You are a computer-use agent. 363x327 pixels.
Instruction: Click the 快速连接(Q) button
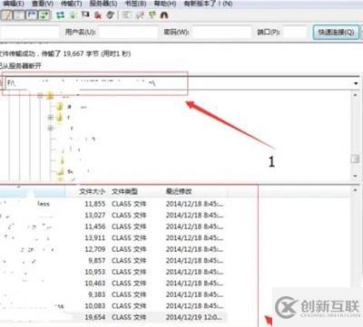coord(336,32)
